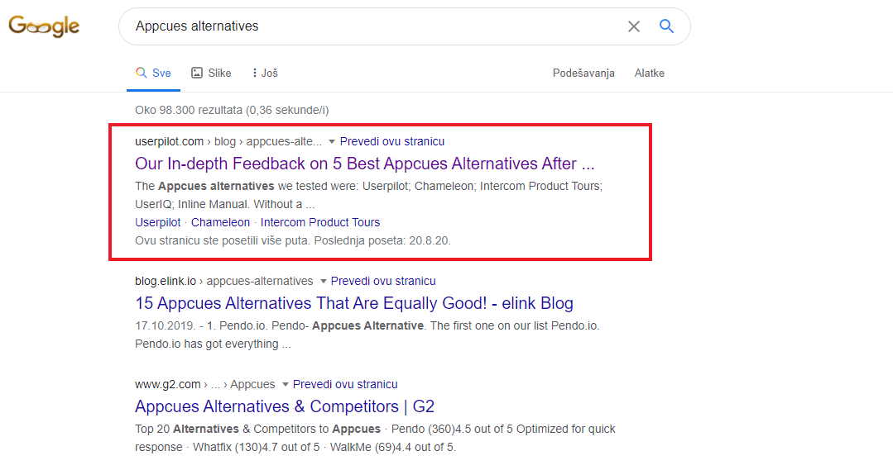
Task: Open Our In-depth Feedback Appcues Alternatives result
Action: 364,164
